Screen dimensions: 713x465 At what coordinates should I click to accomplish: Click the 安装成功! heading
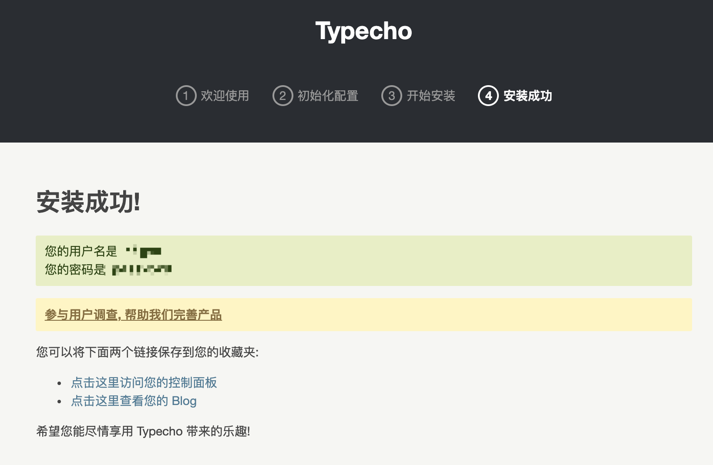tap(88, 202)
